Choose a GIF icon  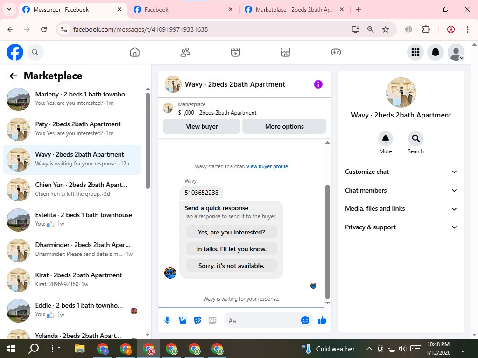click(x=212, y=320)
